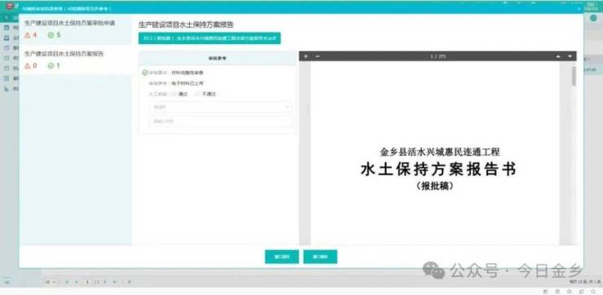Select the 不通过 radio option

[x=198, y=94]
